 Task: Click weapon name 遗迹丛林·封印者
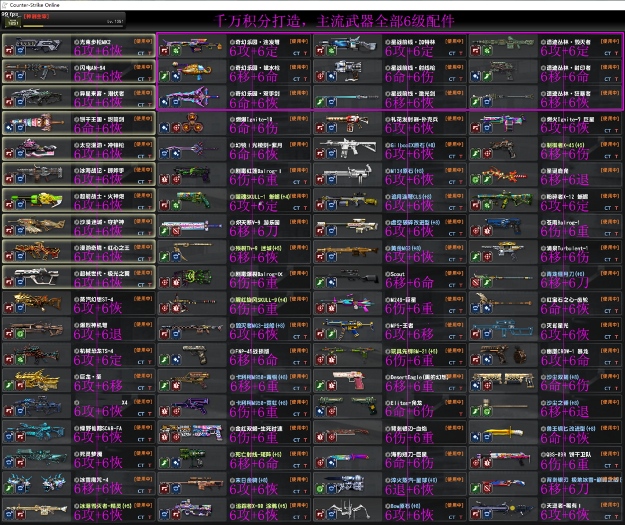[x=568, y=68]
